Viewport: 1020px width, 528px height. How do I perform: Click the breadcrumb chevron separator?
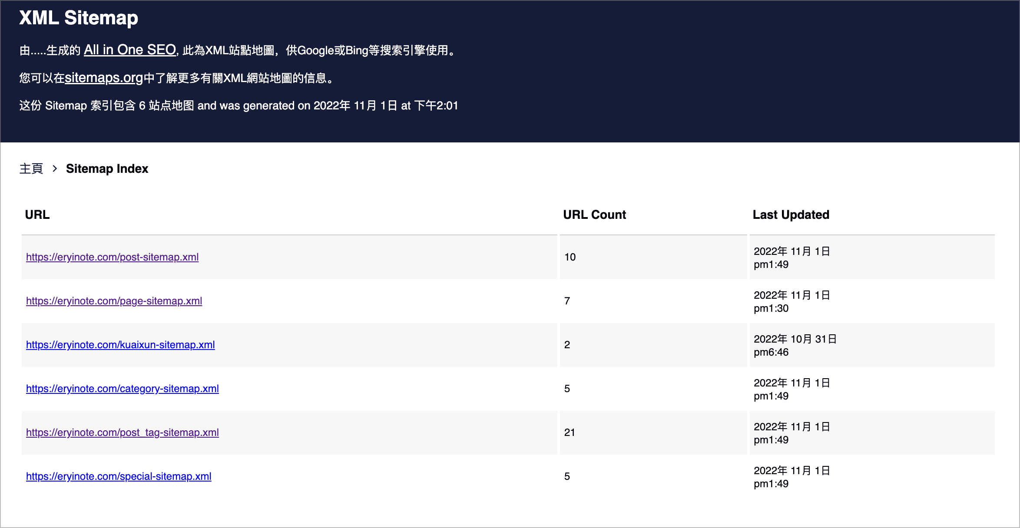coord(55,168)
